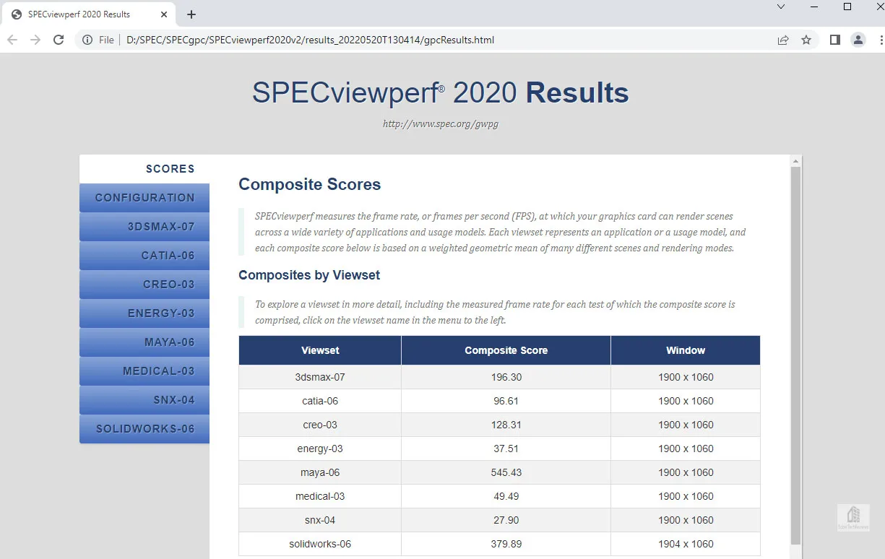Click the score value 27.90
This screenshot has height=559, width=885.
pos(506,520)
